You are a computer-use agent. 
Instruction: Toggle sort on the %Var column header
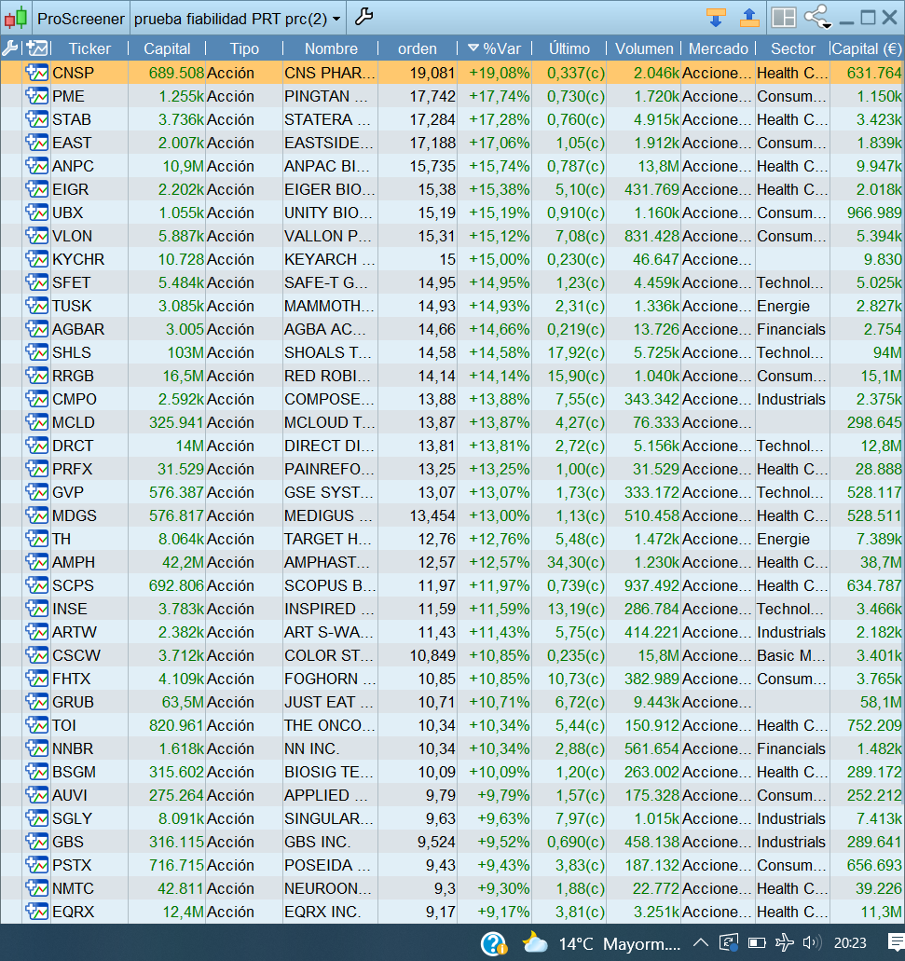coord(494,48)
